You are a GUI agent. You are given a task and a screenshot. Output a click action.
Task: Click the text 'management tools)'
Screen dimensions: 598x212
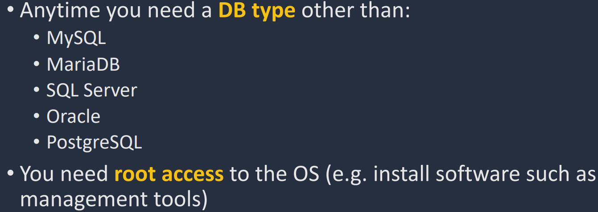pyautogui.click(x=114, y=199)
